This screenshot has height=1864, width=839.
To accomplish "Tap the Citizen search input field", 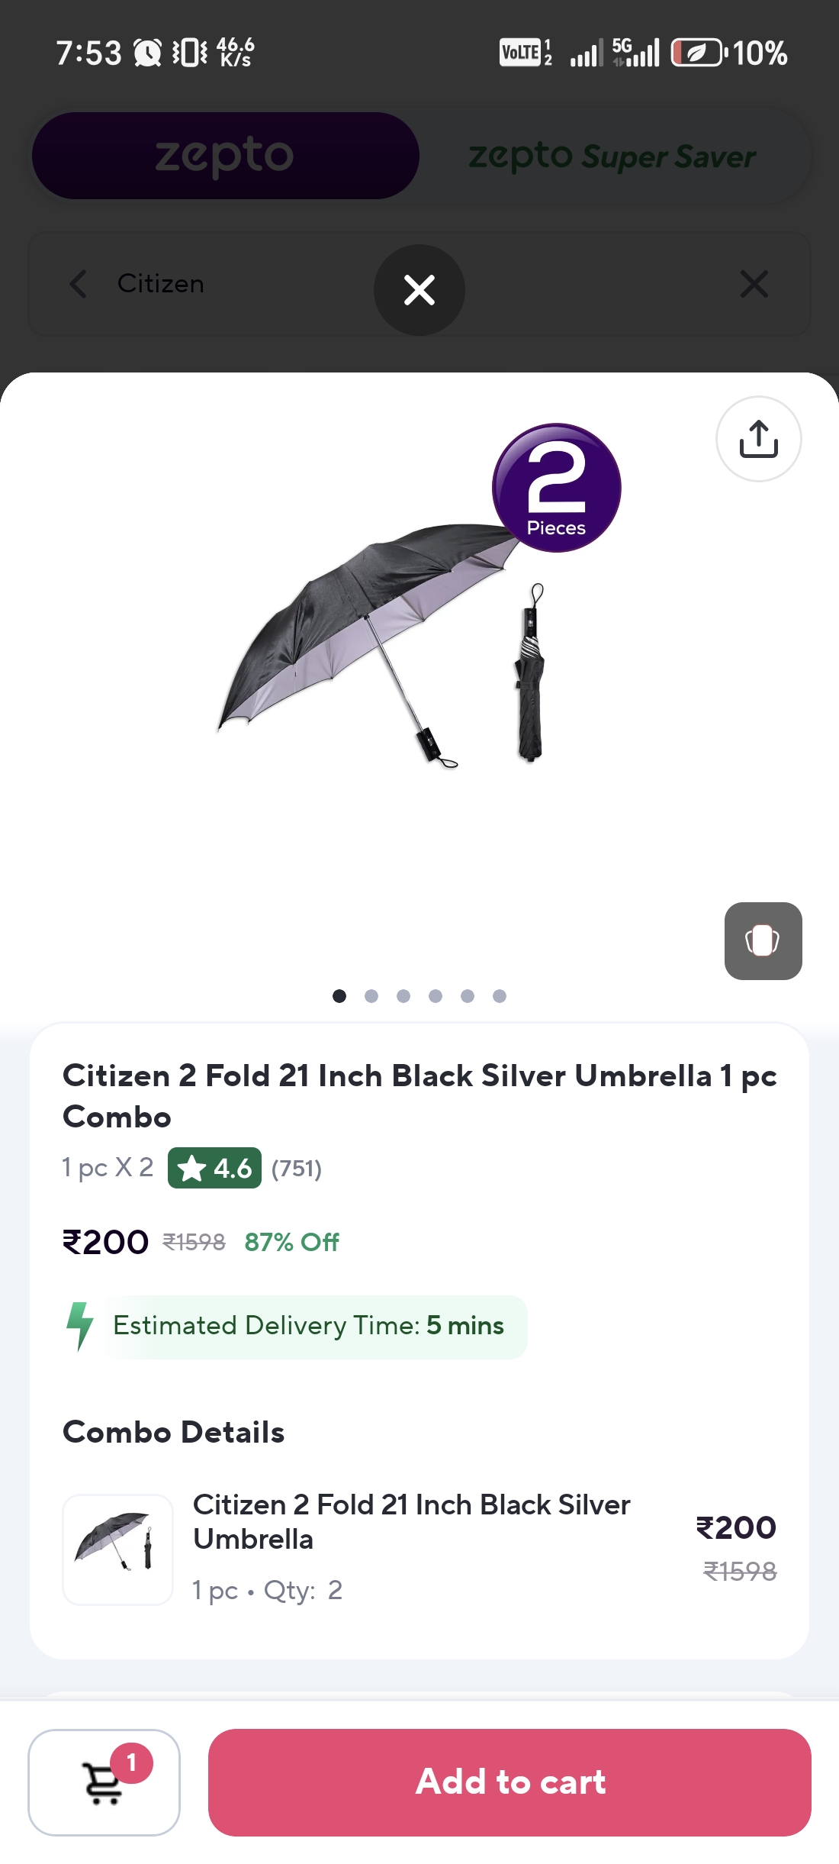I will 161,284.
